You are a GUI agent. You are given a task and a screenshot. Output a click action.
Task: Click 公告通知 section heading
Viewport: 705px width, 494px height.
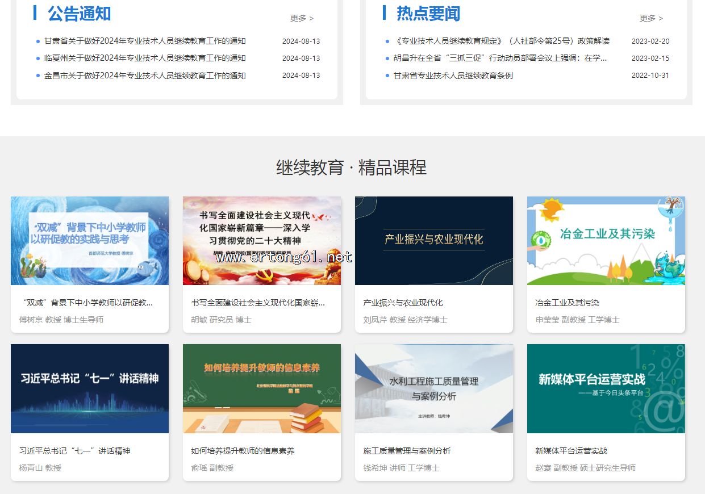click(x=79, y=14)
